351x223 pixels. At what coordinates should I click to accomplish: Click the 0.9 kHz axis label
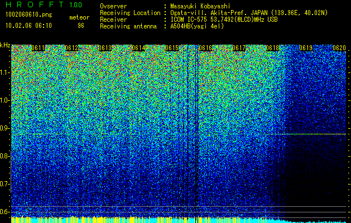pyautogui.click(x=4, y=128)
